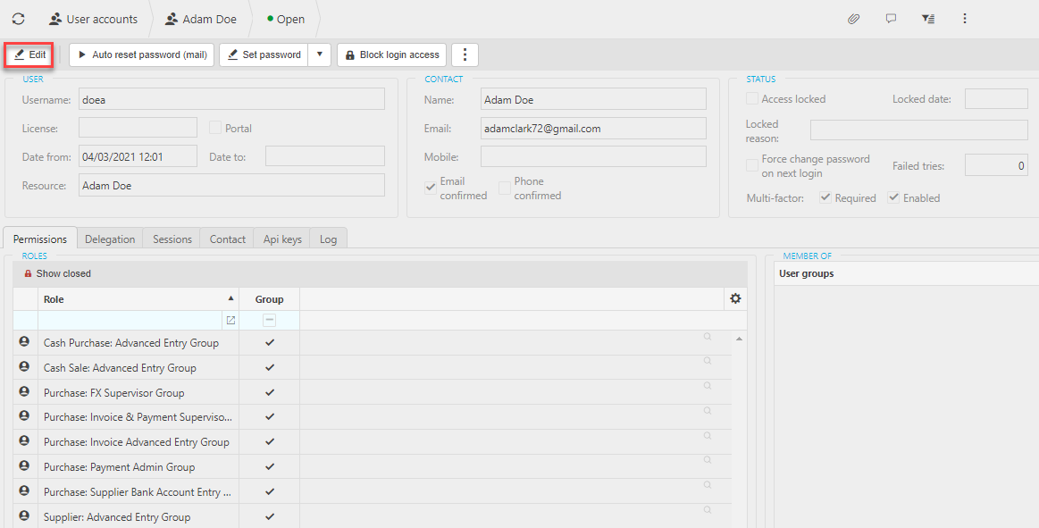Toggle the Group filter checkbox in filter row
Screen dimensions: 1039x528
269,321
